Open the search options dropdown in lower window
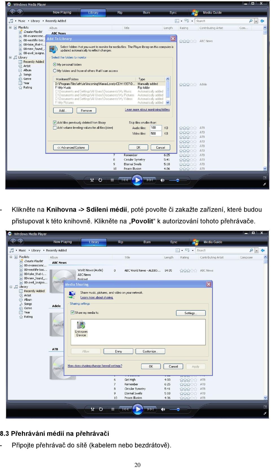This screenshot has width=271, height=468. coord(257,250)
